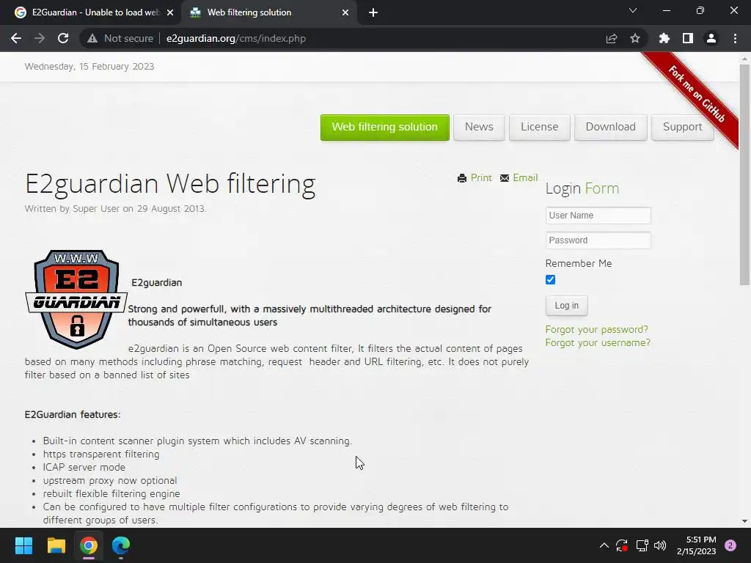The height and width of the screenshot is (563, 751).
Task: Share this page via share icon
Action: point(612,38)
